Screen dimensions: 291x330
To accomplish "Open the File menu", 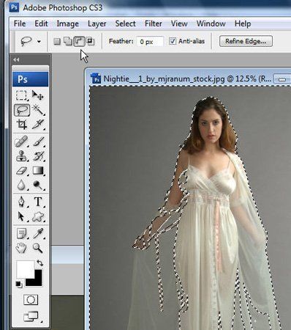I will tap(20, 23).
